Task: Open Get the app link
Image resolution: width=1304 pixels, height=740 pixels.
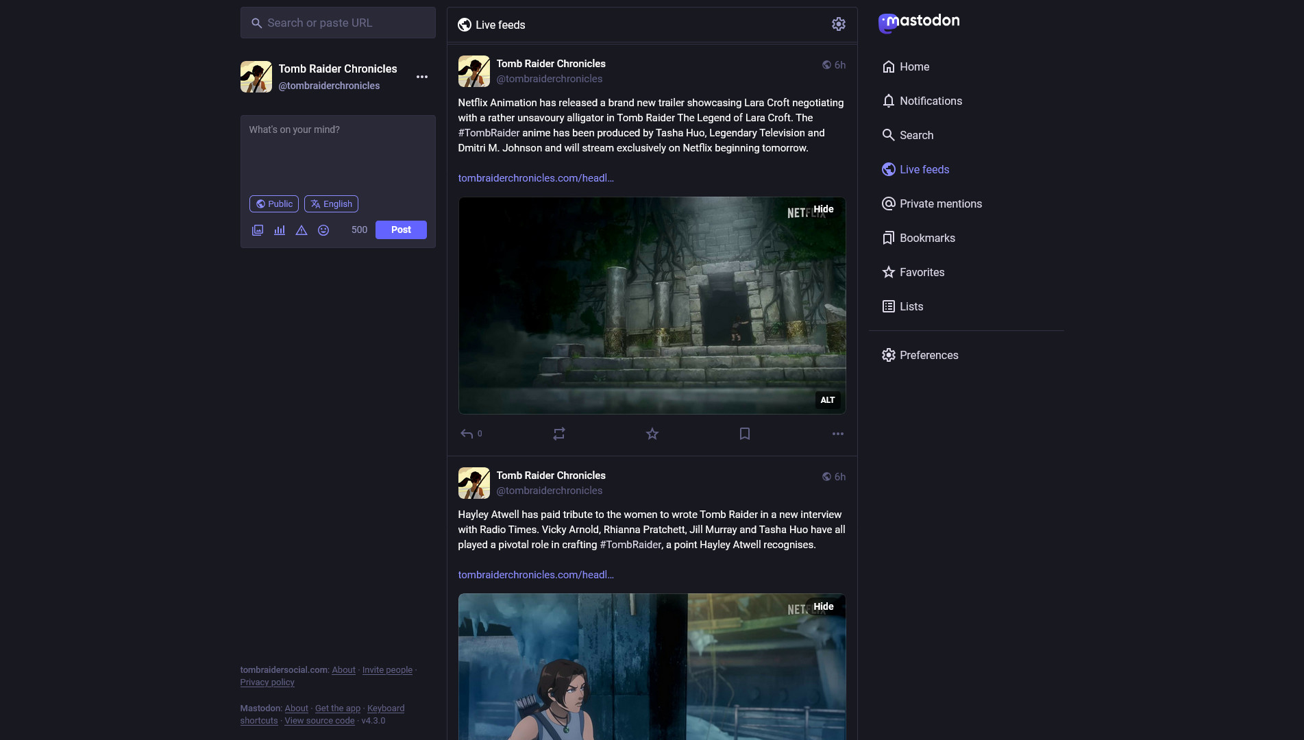Action: point(338,708)
